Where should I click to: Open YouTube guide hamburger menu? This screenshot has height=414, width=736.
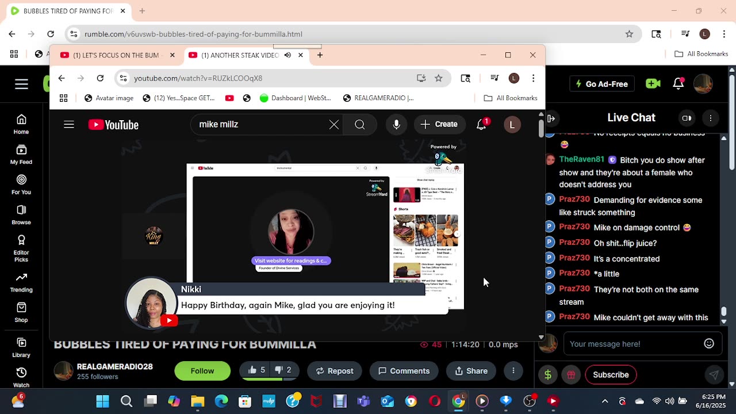[x=69, y=125]
